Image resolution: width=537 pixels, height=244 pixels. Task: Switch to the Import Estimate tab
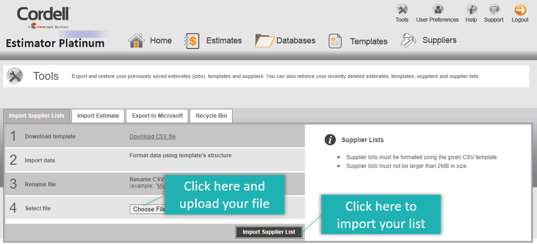pyautogui.click(x=98, y=116)
